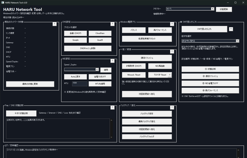Viewport: 247px width, 158px height.
Task: Click 適用 beside the Speed_Duplex dropdown
Action: [x=106, y=70]
